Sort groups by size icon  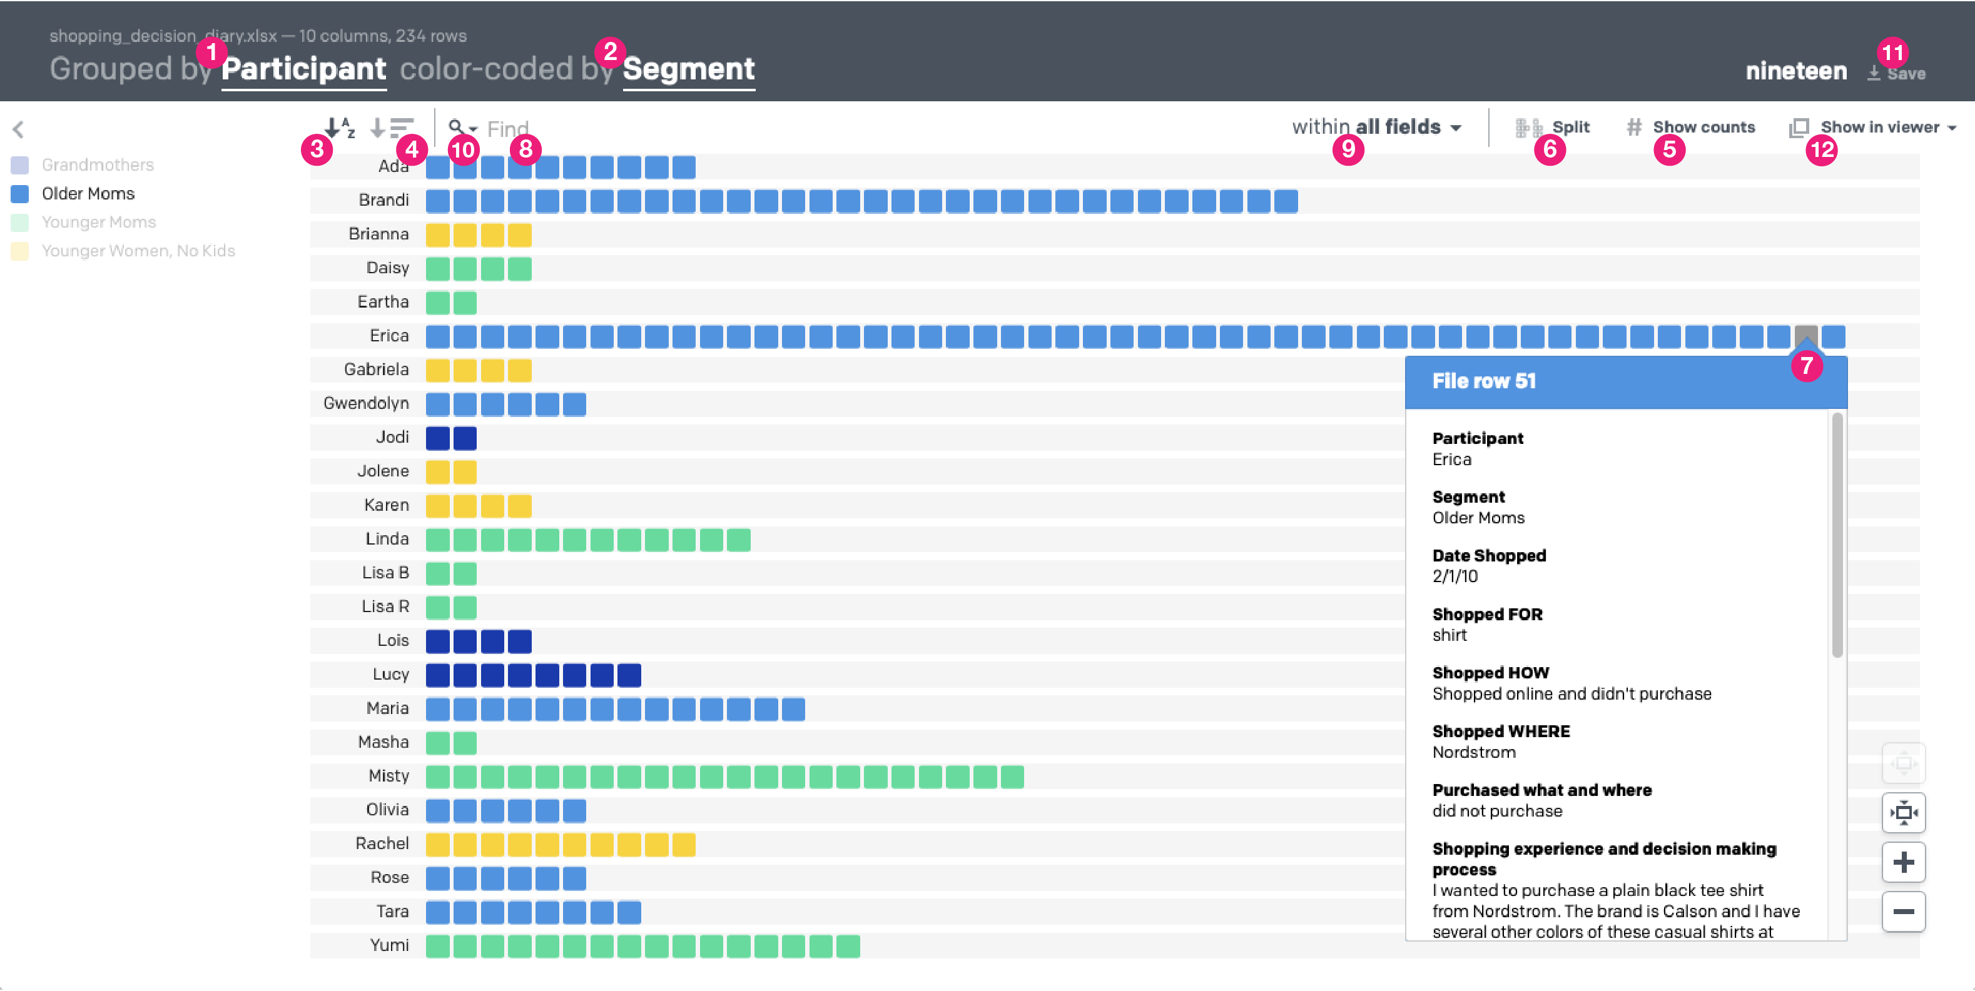[x=392, y=126]
